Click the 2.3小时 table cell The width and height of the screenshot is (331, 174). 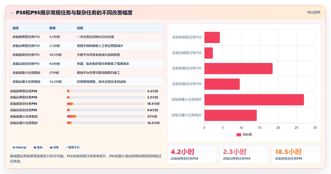coord(55,46)
